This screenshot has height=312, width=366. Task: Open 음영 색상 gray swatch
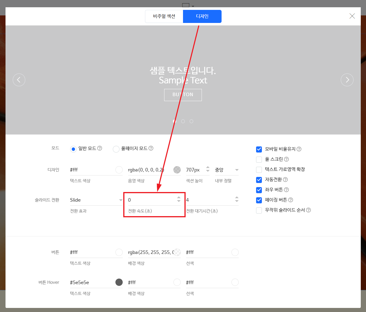tap(177, 170)
